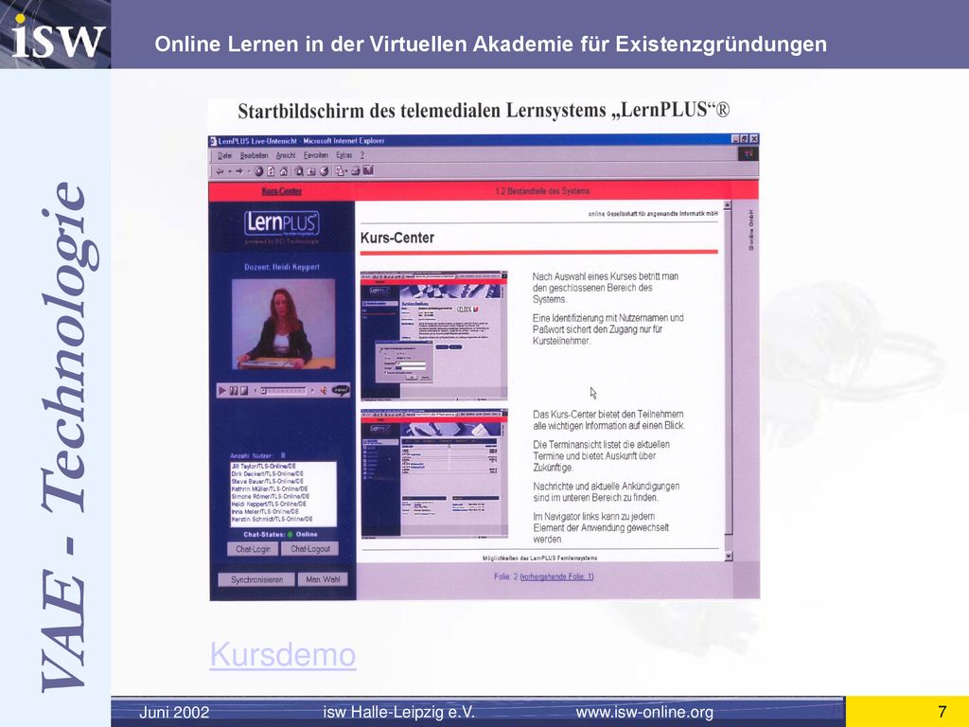The image size is (969, 727).
Task: Select Kerstin Schmidt/TLS-Online/DE in user list
Action: point(272,520)
